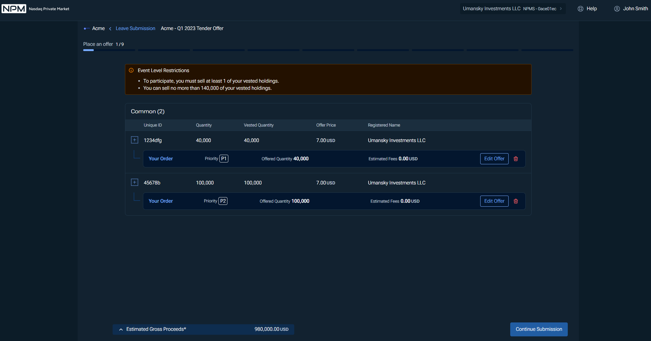Click Edit Offer for the P2 order
651x341 pixels.
tap(494, 201)
